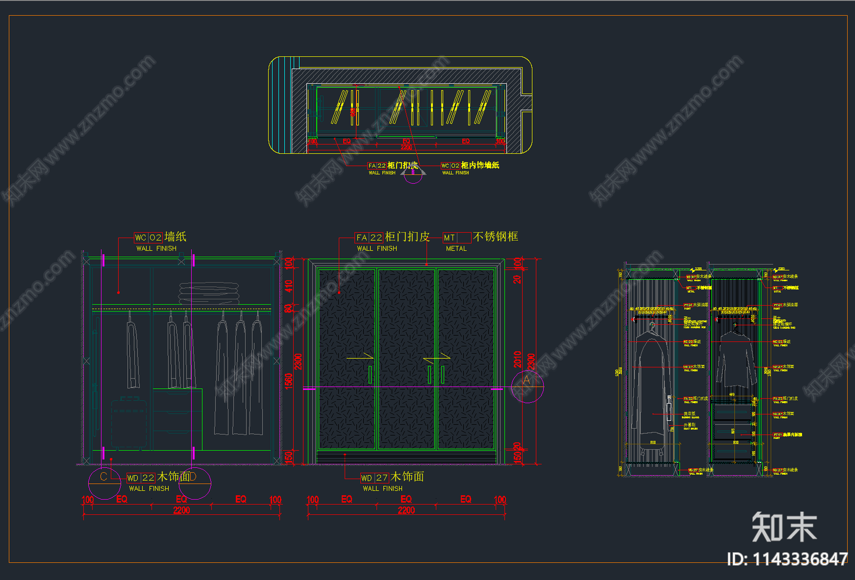The width and height of the screenshot is (855, 580).
Task: Select the large 'FA 22 柜门扪皮' label above the door elevation
Action: 392,237
